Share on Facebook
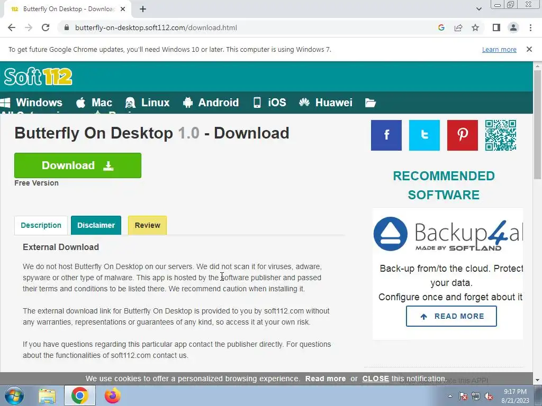 point(386,135)
